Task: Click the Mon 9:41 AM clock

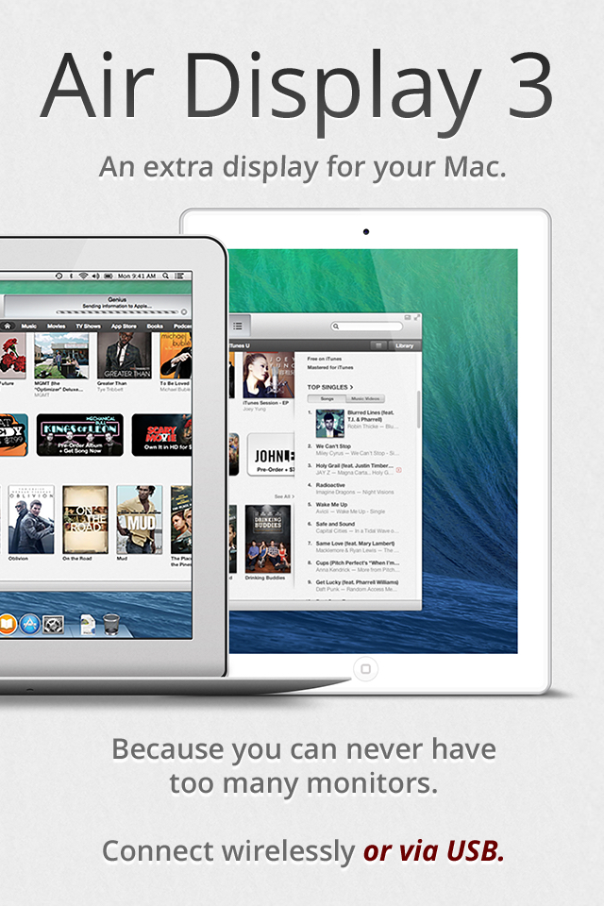Action: click(137, 277)
